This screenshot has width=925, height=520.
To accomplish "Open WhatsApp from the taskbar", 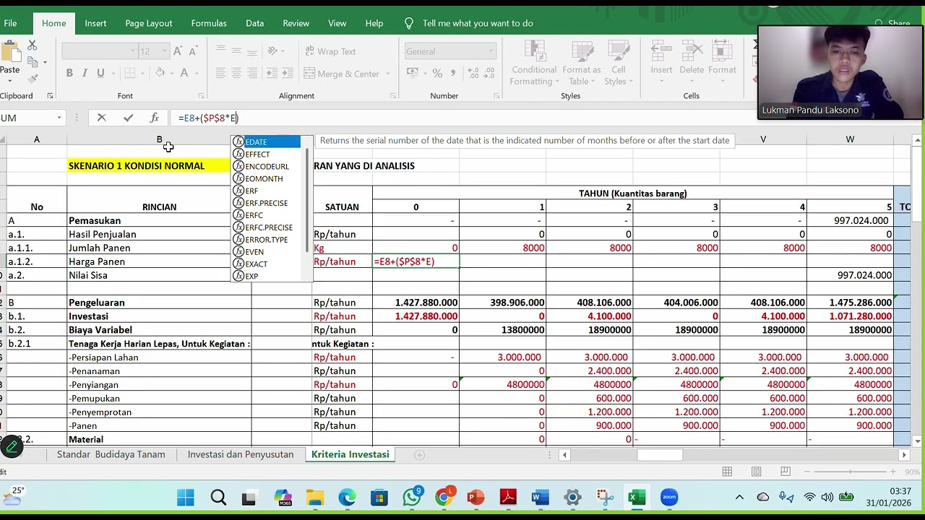I will coord(412,497).
